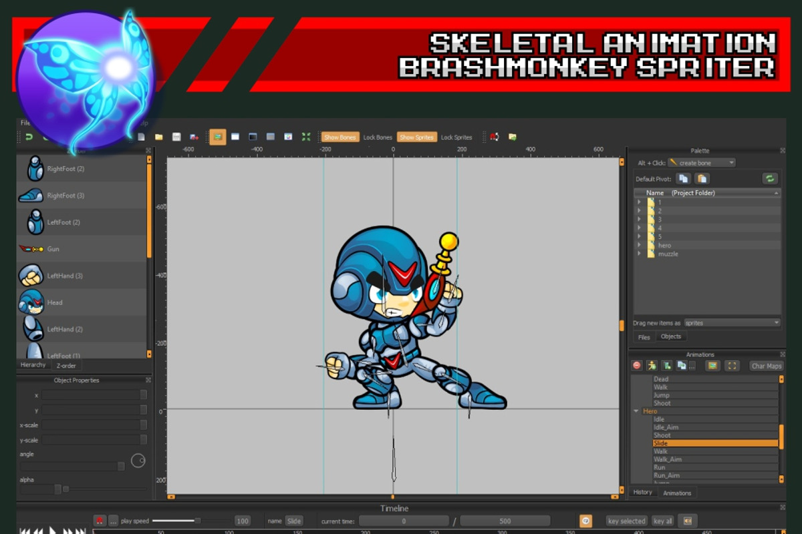The width and height of the screenshot is (802, 534).
Task: Switch to the Animations tab
Action: (677, 493)
